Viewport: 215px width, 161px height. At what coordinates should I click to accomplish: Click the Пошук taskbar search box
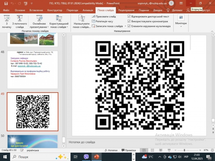point(40,157)
